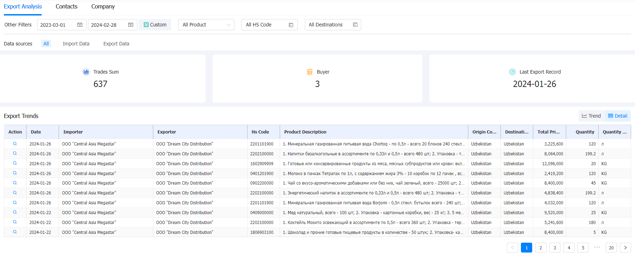Click the Custom date range button

click(155, 25)
